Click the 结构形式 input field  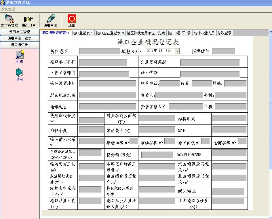229,118
